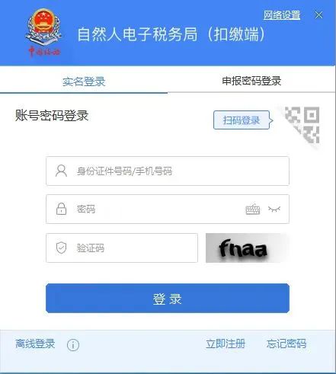The width and height of the screenshot is (336, 374).
Task: Focus the 验证码 input field
Action: [122, 248]
